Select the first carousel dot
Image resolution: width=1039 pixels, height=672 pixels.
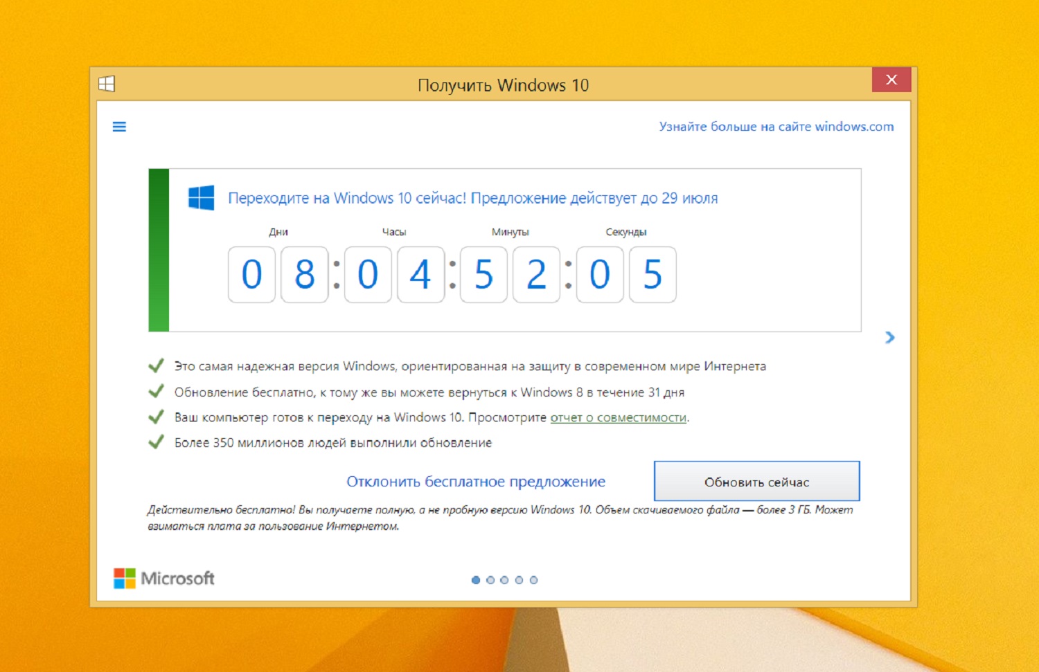coord(476,580)
